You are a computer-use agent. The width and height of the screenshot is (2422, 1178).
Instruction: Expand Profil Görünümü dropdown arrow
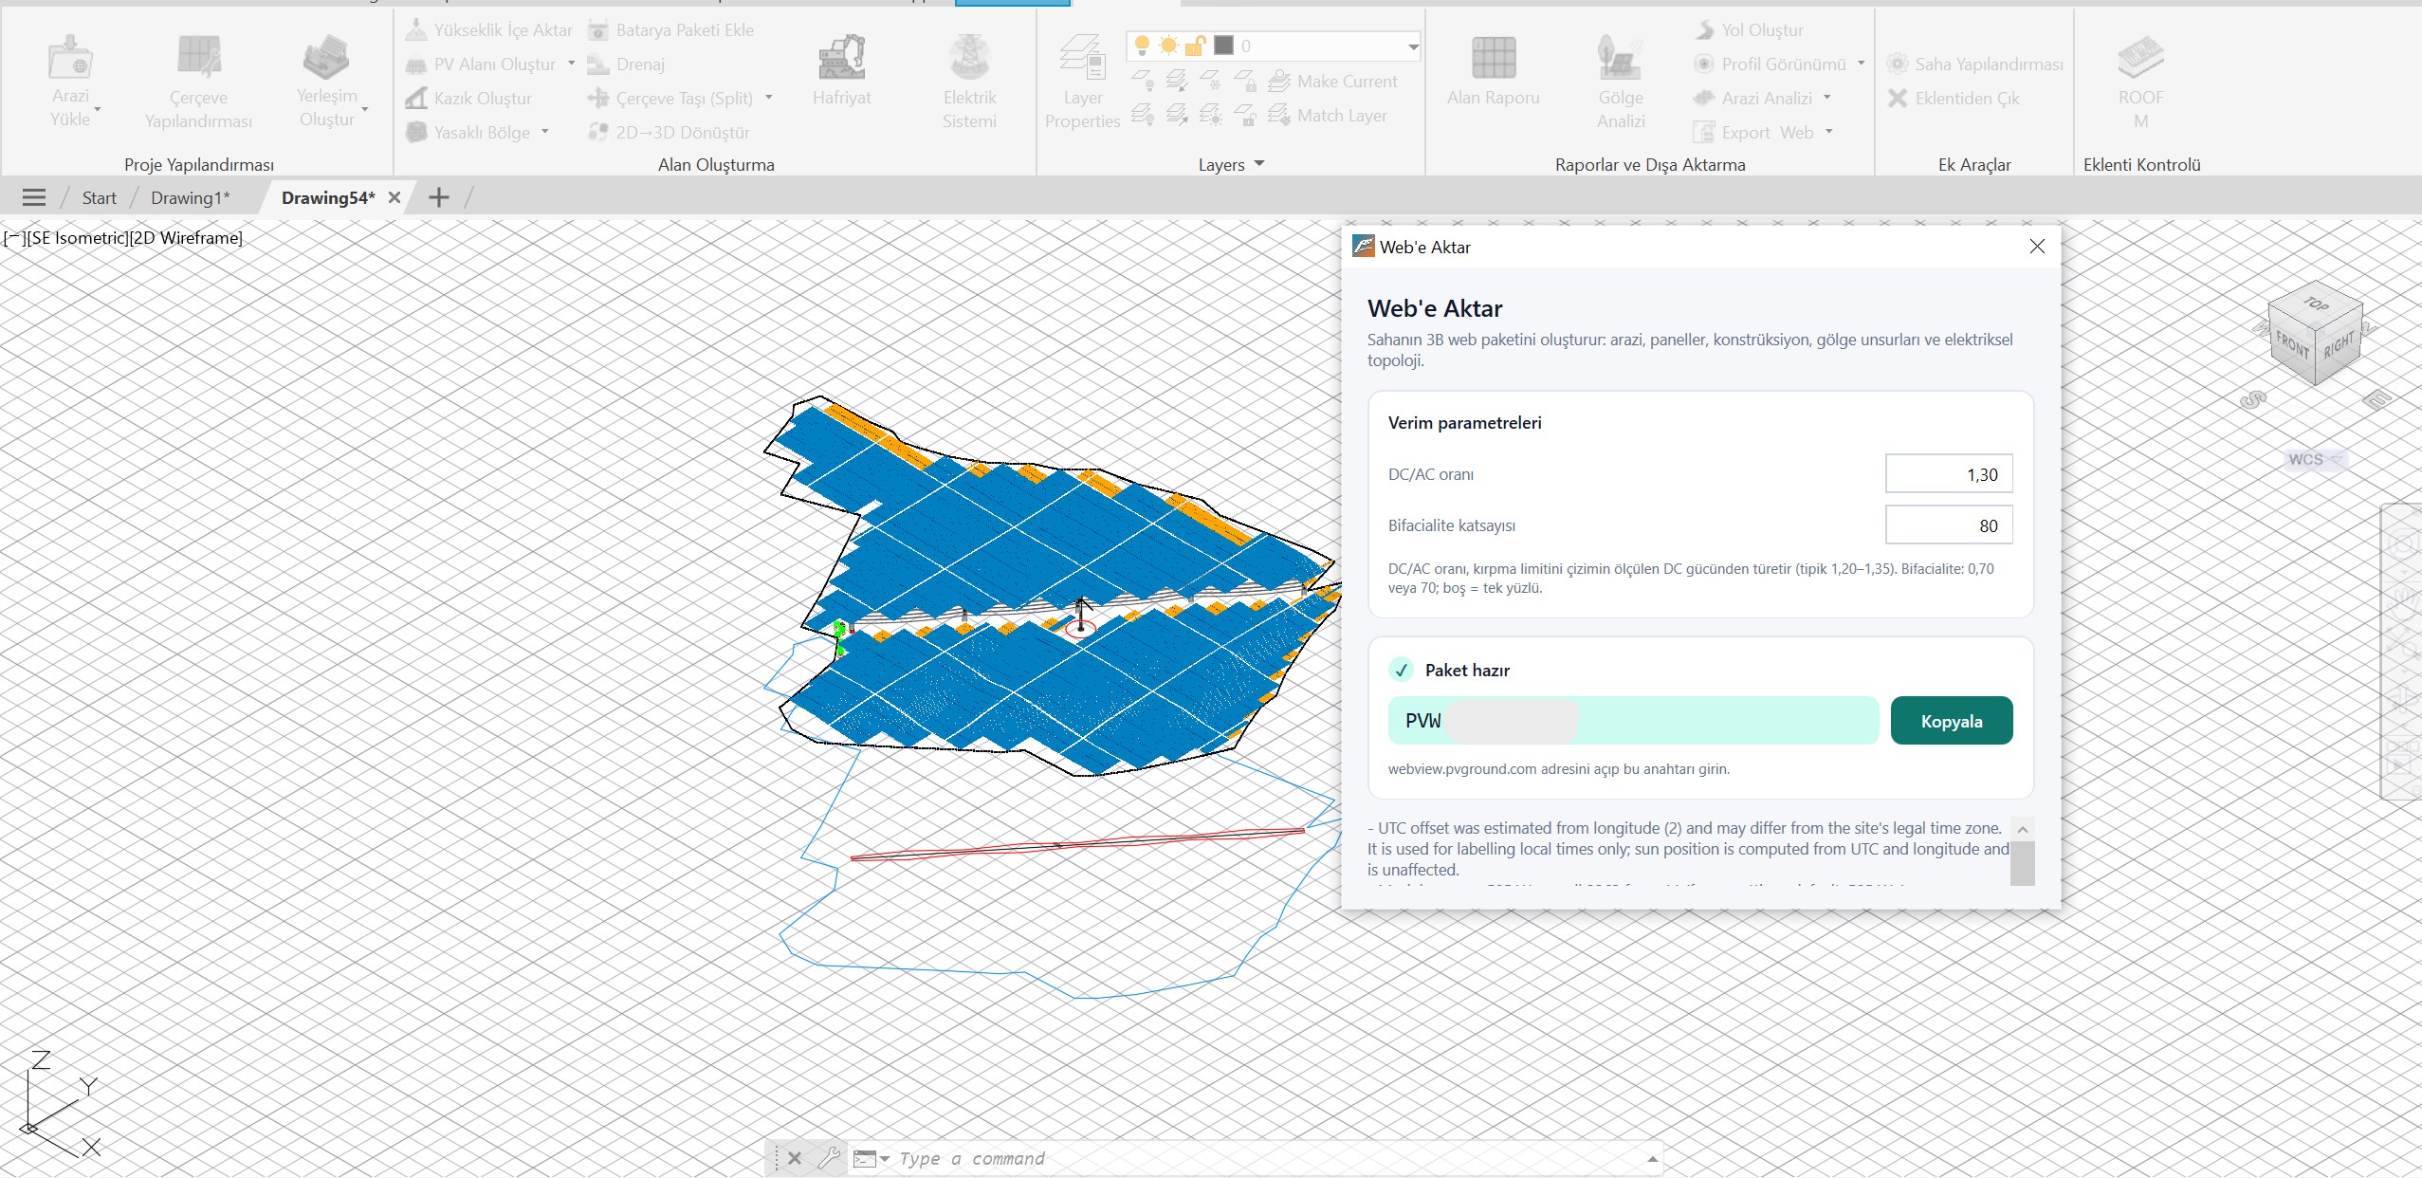(x=1861, y=64)
